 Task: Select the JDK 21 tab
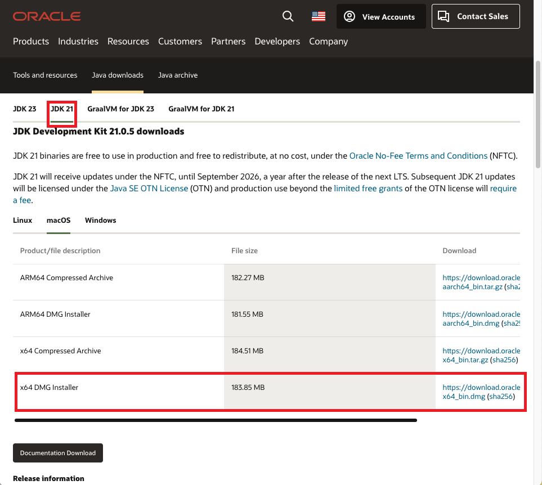point(62,109)
